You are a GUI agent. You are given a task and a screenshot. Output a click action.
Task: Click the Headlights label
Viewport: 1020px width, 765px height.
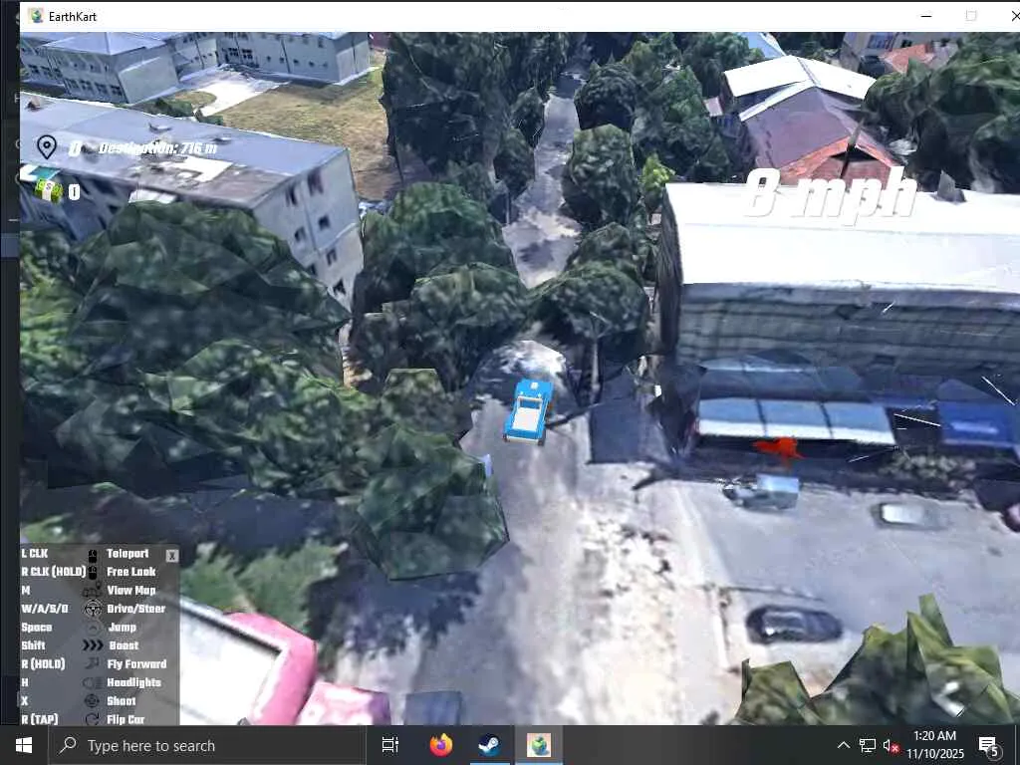[x=134, y=682]
